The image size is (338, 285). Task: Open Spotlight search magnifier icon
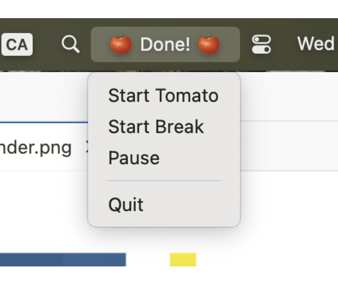tap(71, 44)
